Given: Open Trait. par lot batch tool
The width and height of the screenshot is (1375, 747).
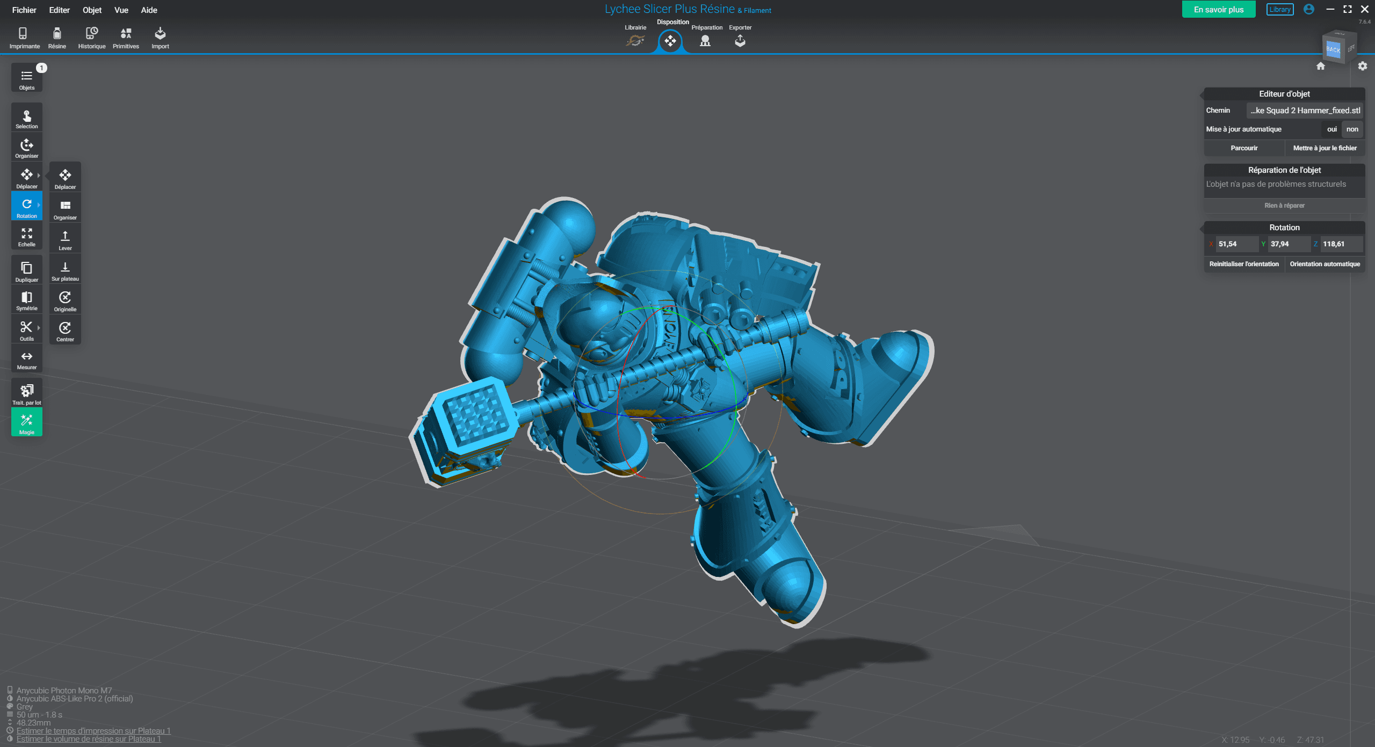Looking at the screenshot, I should point(26,394).
